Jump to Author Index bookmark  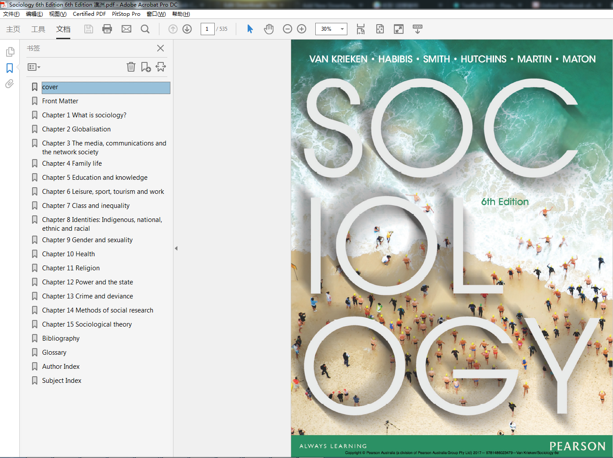click(61, 367)
